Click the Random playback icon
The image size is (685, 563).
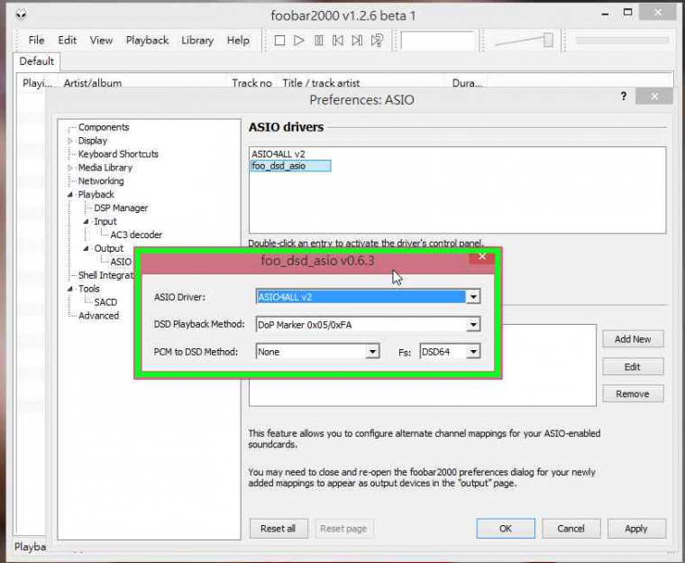377,41
